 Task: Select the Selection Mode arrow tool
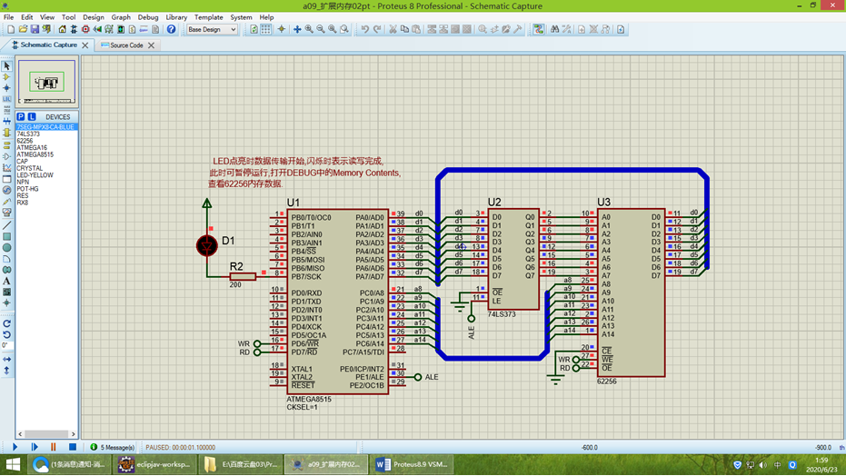6,66
